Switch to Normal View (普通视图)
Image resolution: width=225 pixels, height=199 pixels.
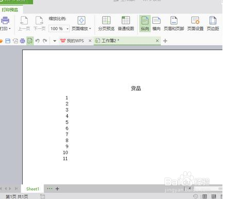point(126,23)
